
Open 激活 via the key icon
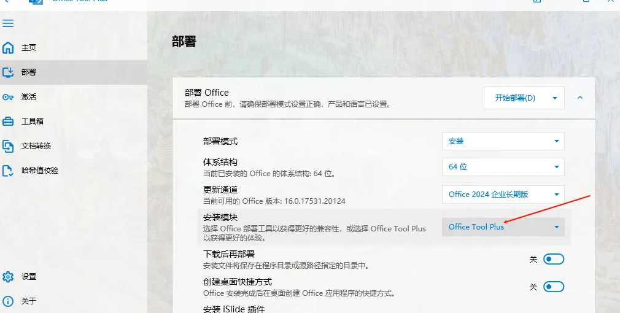8,97
